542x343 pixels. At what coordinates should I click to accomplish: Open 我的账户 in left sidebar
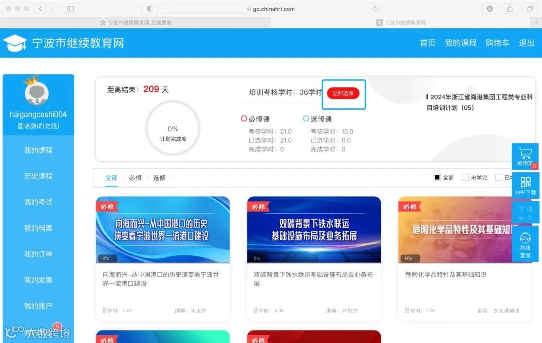(x=38, y=306)
